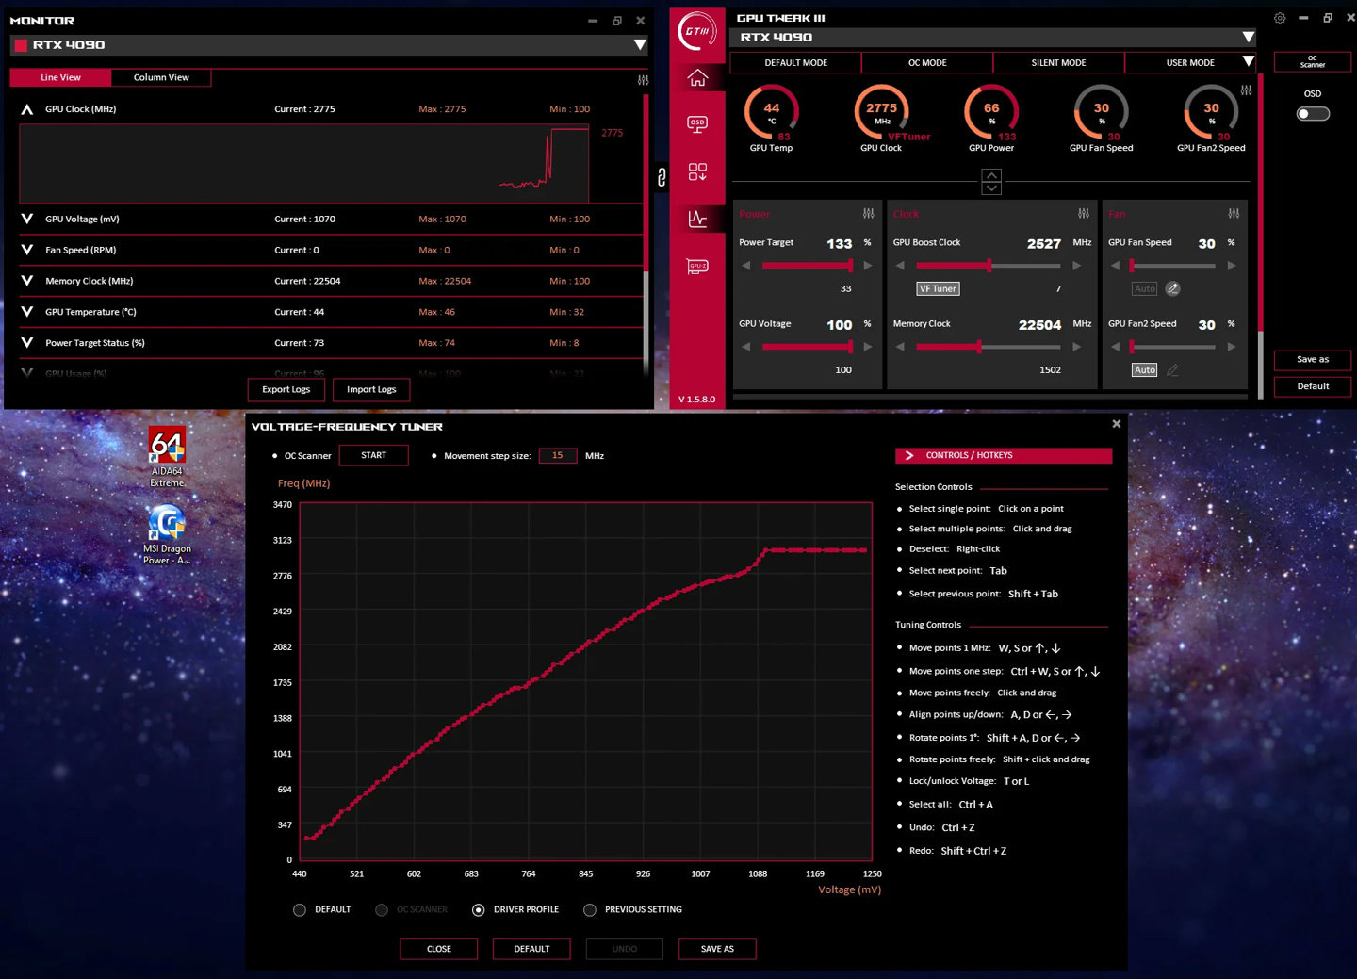Open the Monitor graph sidebar icon
Image resolution: width=1357 pixels, height=979 pixels.
(x=697, y=219)
